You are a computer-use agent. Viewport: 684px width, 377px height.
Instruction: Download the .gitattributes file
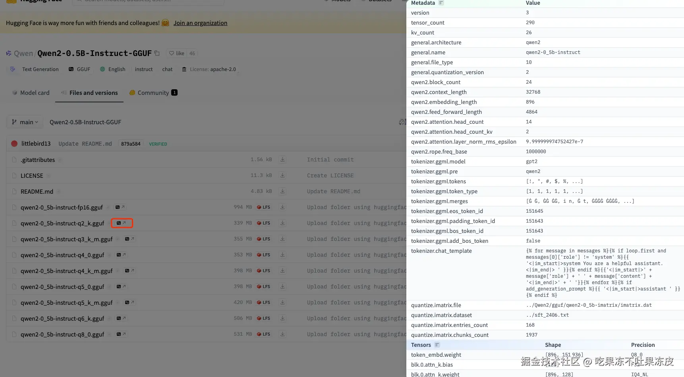(282, 160)
